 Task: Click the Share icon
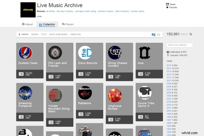[x=167, y=4]
